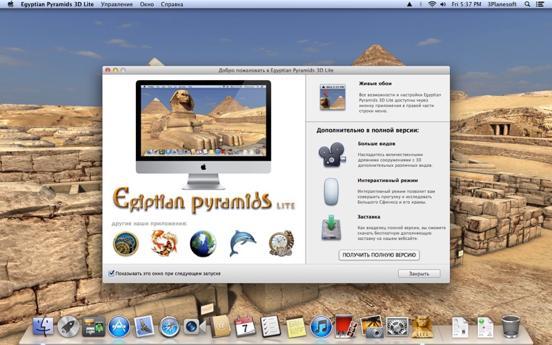Click the Bluetooth icon in menu bar

[420, 4]
